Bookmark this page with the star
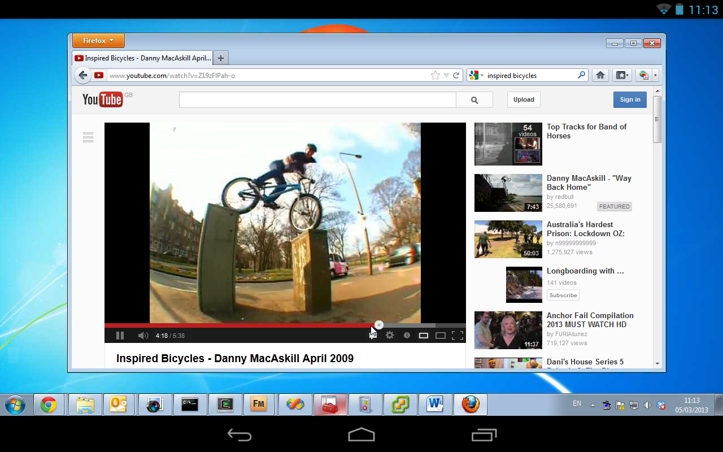The height and width of the screenshot is (452, 723). tap(435, 75)
